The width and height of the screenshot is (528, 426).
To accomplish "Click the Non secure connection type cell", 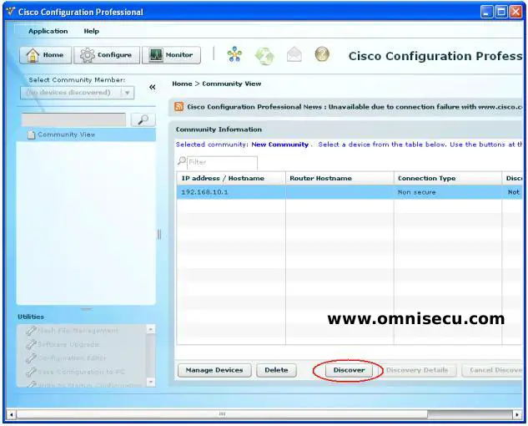I will tap(448, 192).
